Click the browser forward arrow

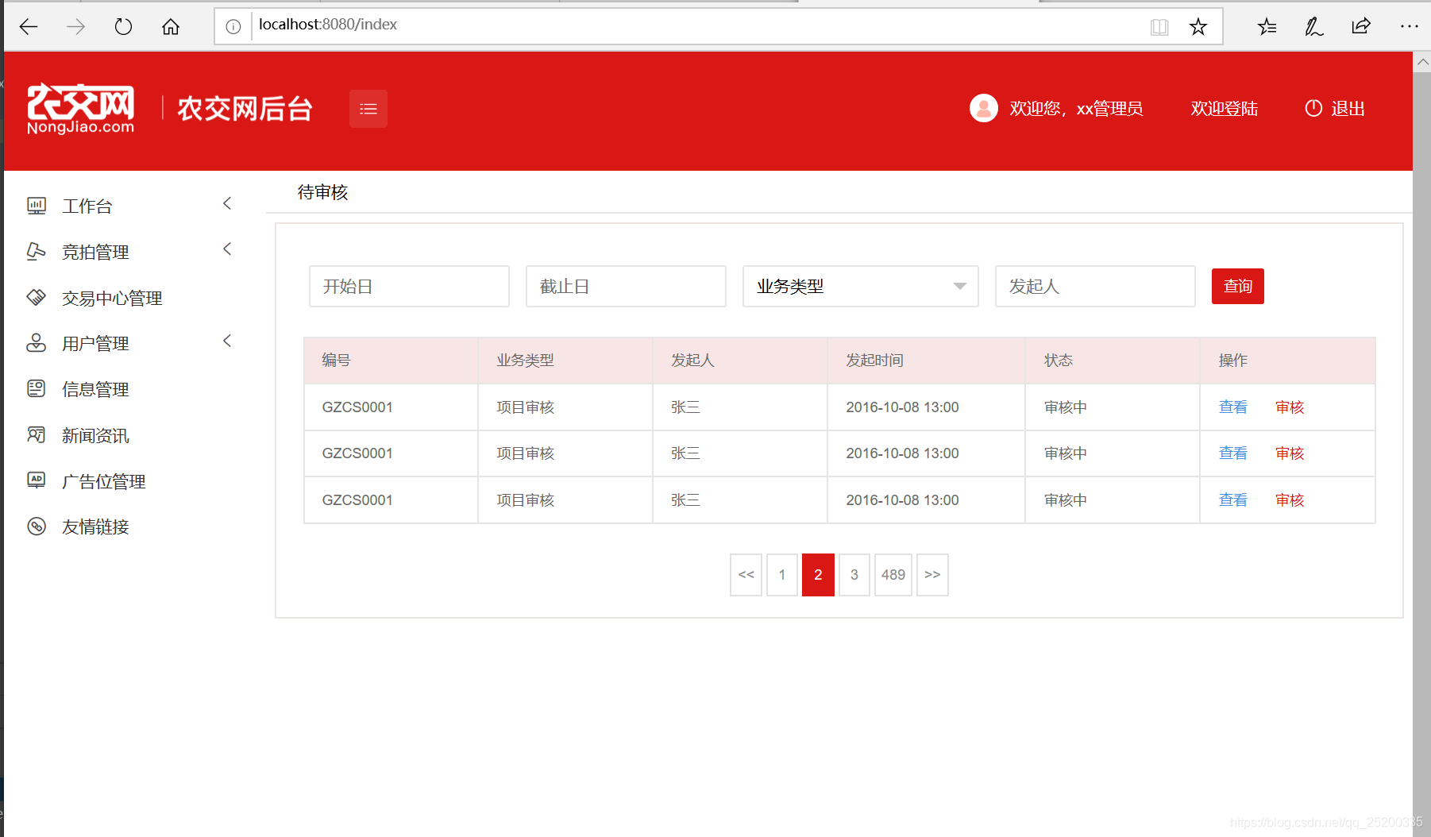tap(75, 27)
